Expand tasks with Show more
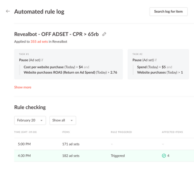The height and width of the screenshot is (173, 194). [x=23, y=87]
